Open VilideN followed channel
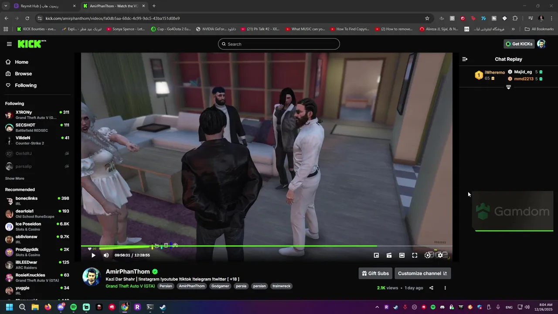Screen dimensions: 558x314 click(x=37, y=140)
